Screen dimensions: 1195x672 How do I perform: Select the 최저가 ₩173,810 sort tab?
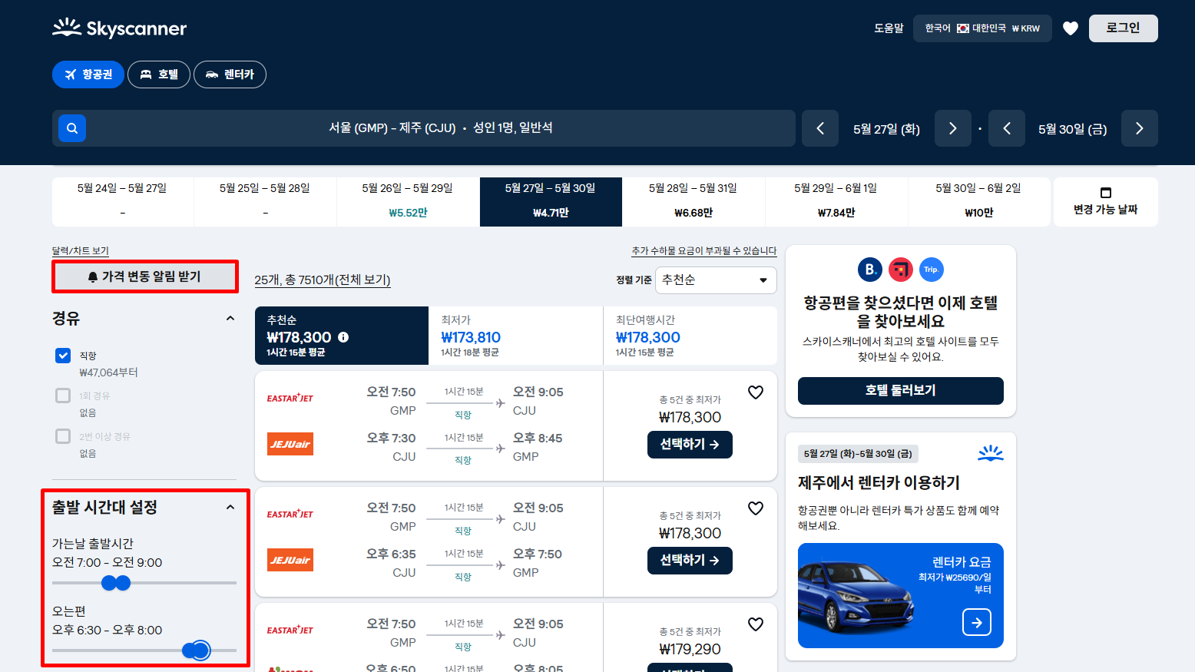[516, 336]
